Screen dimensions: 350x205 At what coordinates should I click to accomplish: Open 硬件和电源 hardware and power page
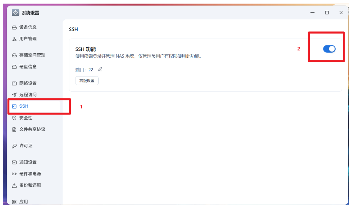click(x=30, y=174)
